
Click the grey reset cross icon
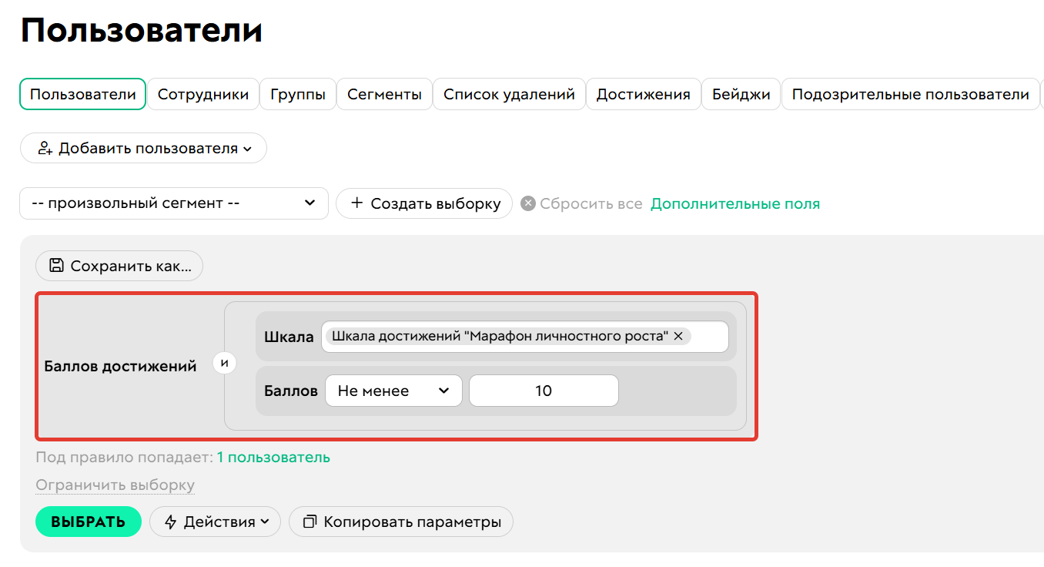pos(528,204)
